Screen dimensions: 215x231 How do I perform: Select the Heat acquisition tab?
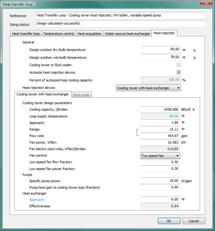[x=89, y=33]
